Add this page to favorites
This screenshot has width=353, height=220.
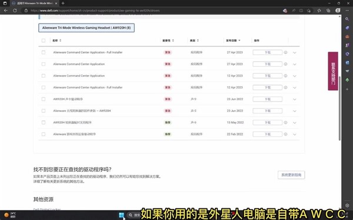309,11
